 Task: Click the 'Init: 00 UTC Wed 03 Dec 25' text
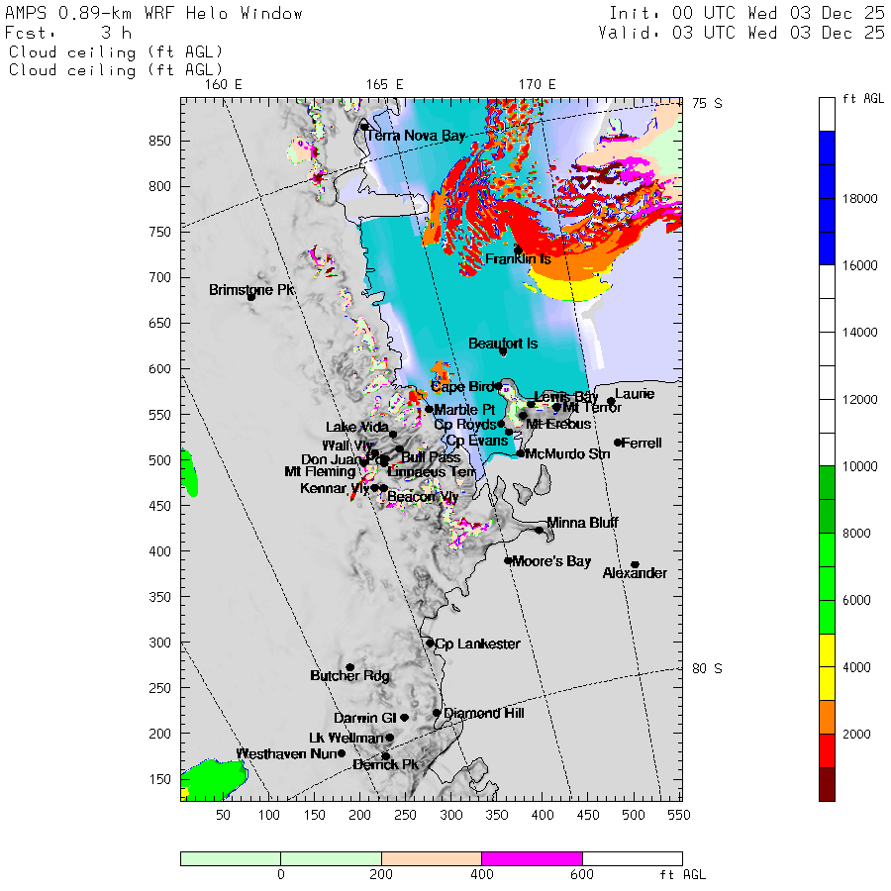[746, 13]
